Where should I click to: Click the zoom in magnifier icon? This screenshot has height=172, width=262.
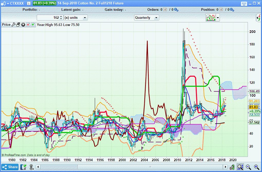[256, 167]
